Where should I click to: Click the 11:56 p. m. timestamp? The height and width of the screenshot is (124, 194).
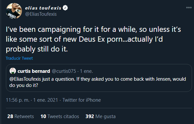pyautogui.click(x=18, y=100)
